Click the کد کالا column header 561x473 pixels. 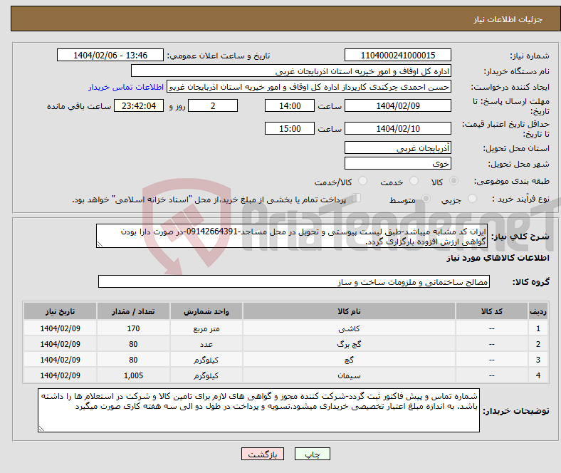[492, 311]
